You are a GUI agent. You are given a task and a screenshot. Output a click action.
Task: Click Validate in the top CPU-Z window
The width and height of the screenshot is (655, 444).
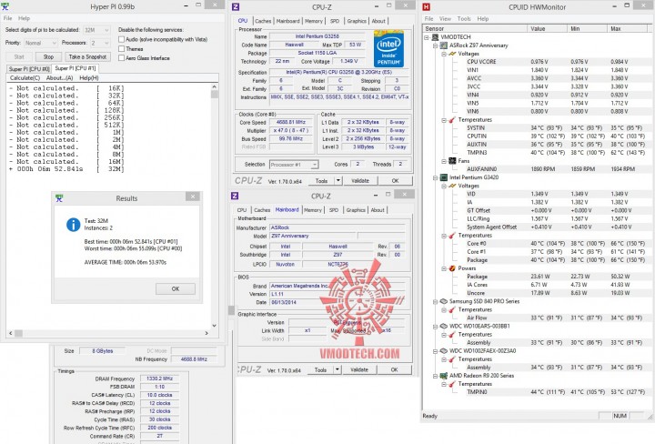point(360,181)
